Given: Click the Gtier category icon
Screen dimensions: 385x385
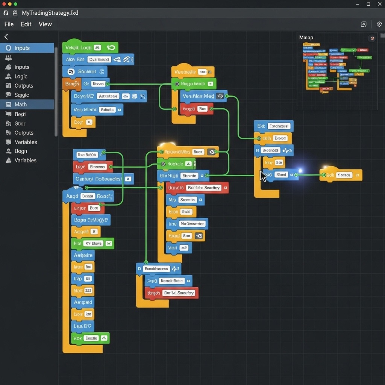Looking at the screenshot, I should (x=8, y=123).
